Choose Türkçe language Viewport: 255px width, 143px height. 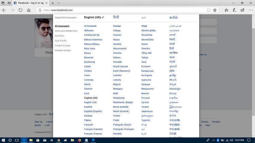click(x=145, y=57)
